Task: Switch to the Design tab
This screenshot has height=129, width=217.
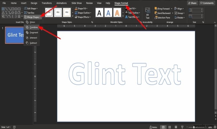Action: (34, 3)
